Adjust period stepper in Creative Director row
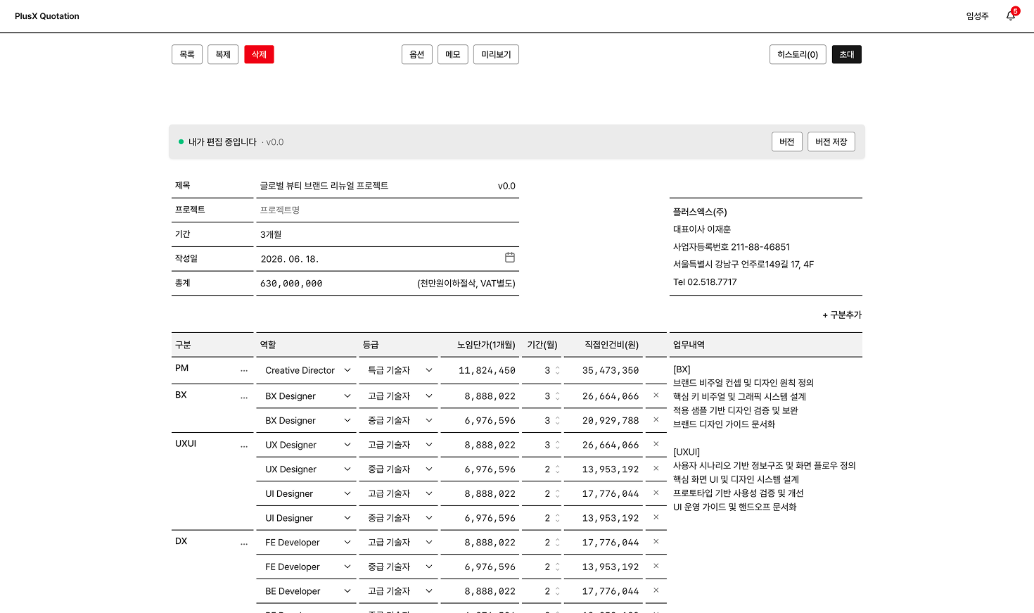The width and height of the screenshot is (1034, 613). tap(558, 370)
